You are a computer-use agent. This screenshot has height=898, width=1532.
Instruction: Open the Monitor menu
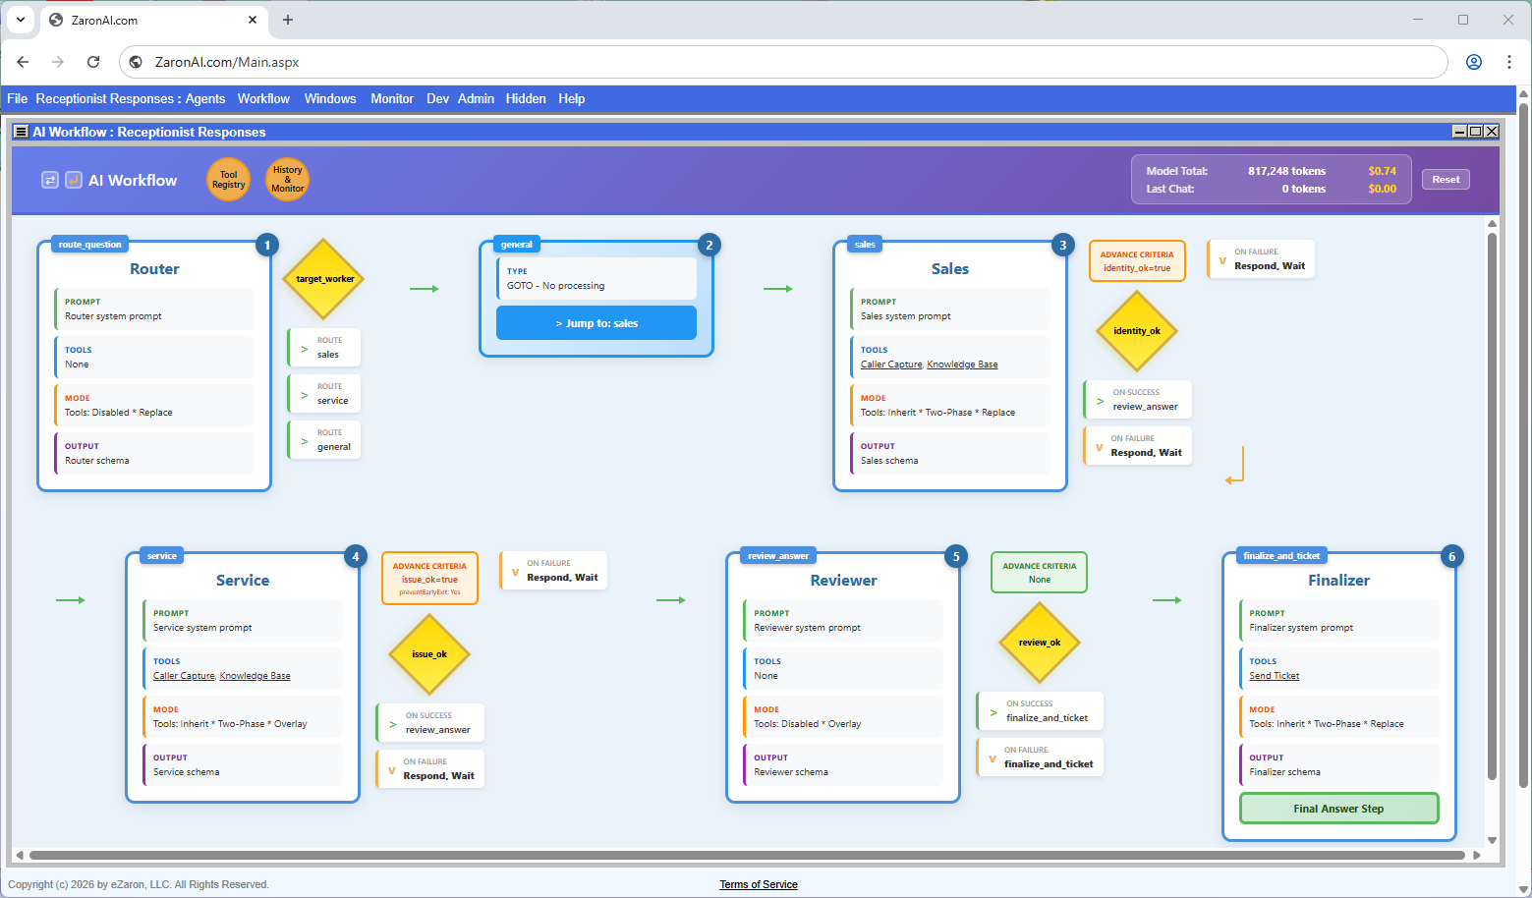coord(392,98)
